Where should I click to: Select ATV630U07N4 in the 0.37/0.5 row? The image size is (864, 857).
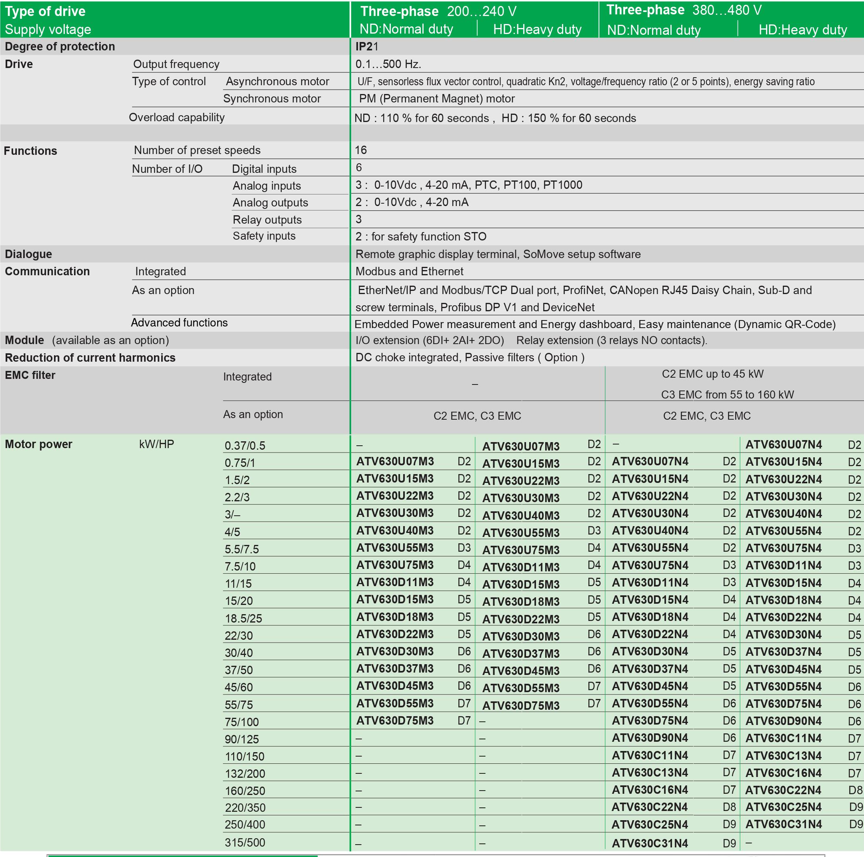click(x=784, y=445)
